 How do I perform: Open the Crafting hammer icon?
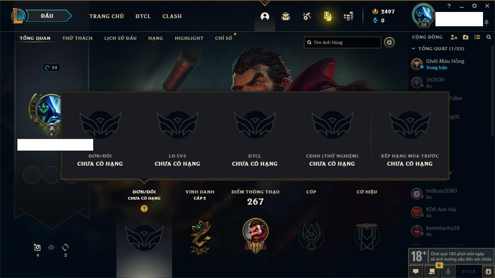point(307,16)
